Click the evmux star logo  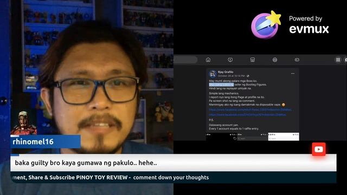(x=266, y=25)
